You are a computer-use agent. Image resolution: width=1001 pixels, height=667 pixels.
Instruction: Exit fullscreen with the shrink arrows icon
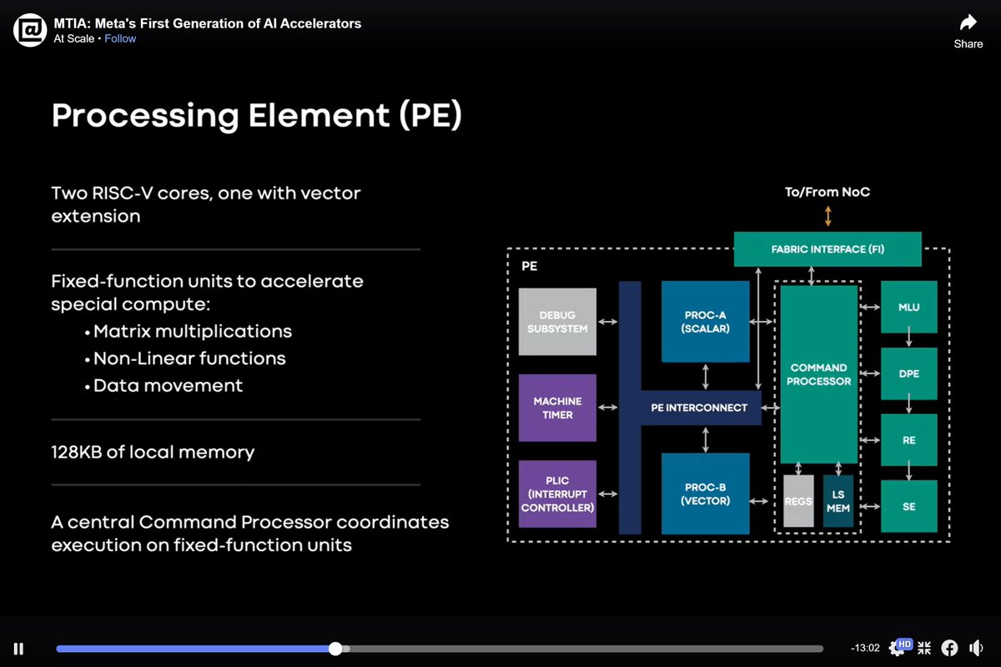point(923,648)
